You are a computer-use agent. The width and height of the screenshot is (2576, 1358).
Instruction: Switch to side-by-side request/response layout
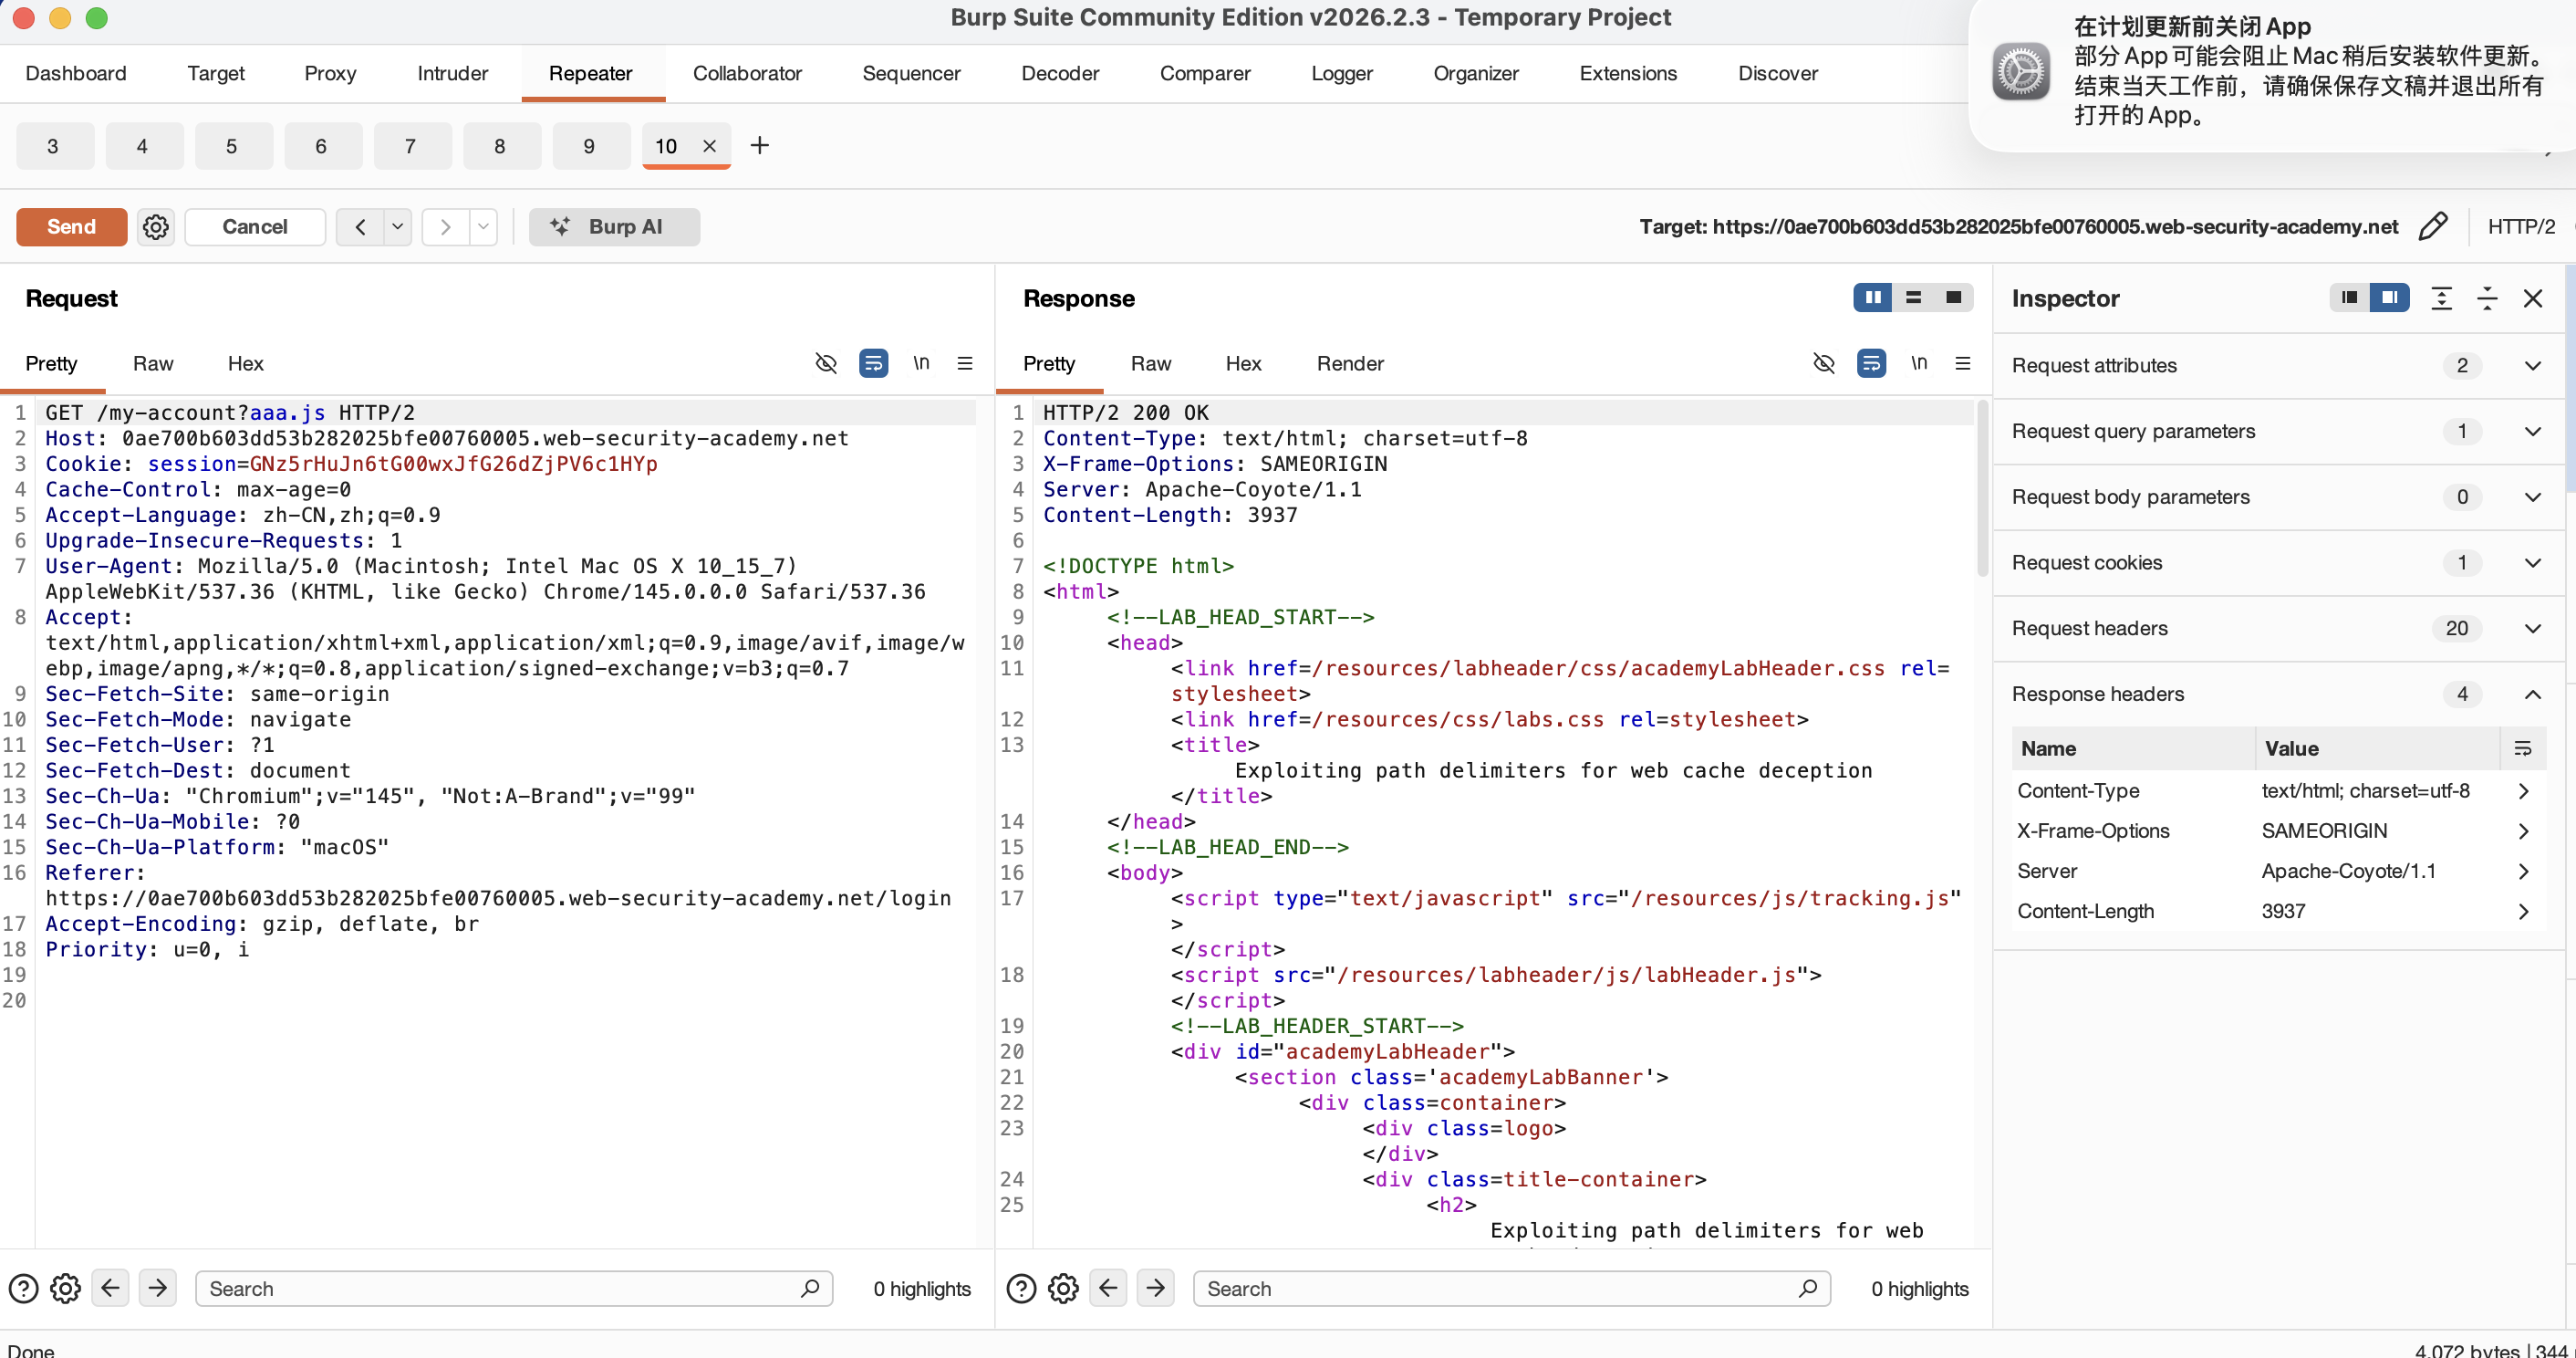click(x=1873, y=298)
